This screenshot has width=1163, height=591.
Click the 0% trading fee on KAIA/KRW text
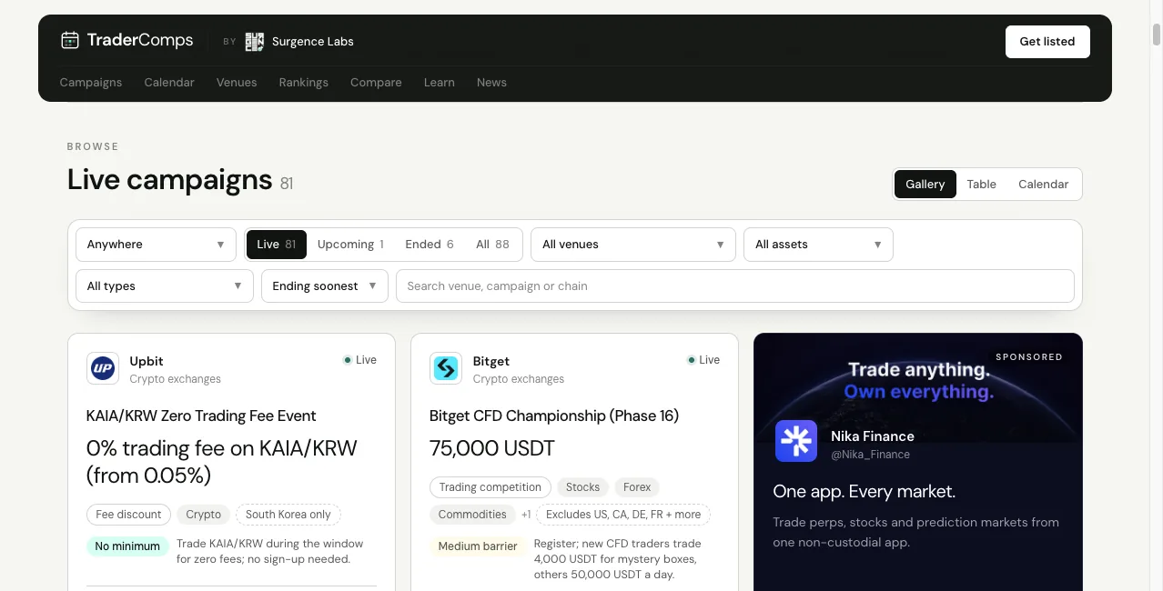click(x=222, y=462)
